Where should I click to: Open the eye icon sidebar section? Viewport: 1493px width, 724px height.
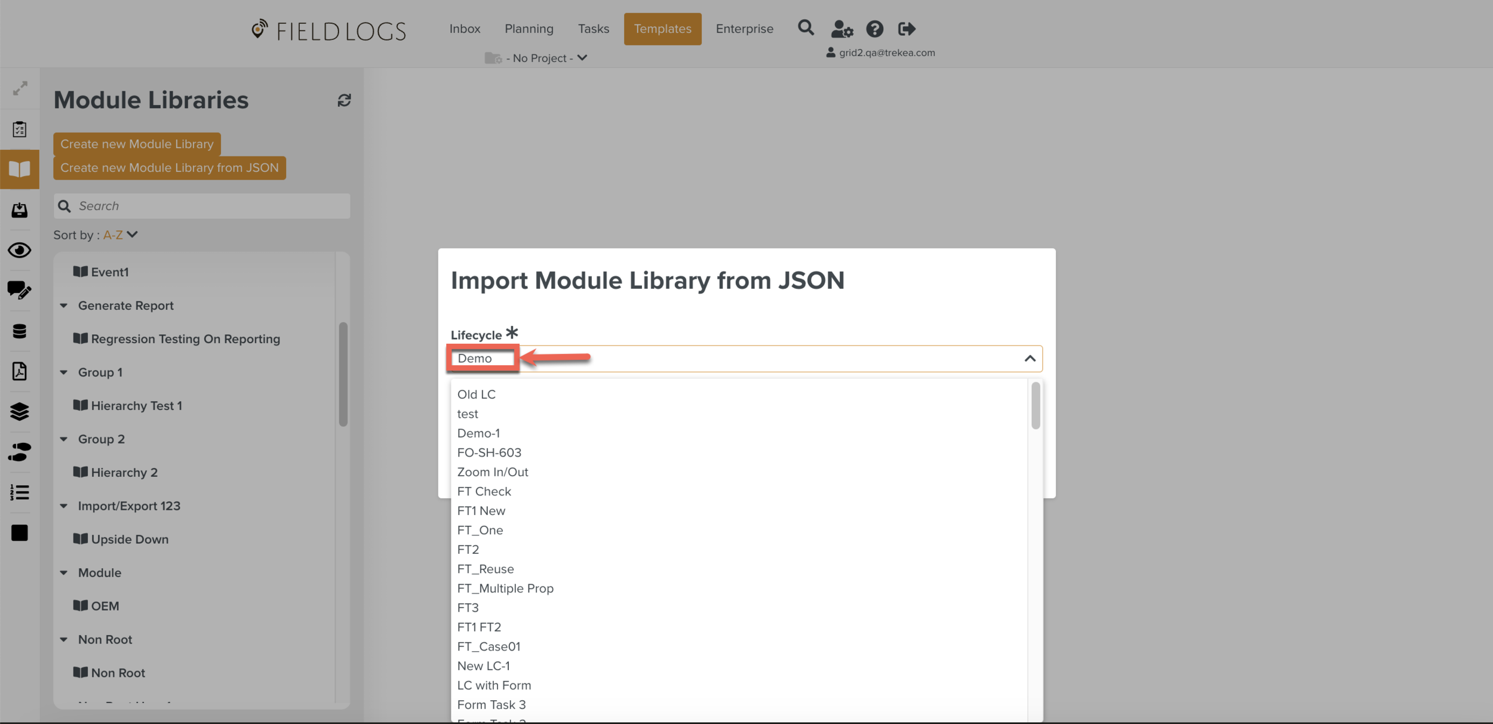click(19, 250)
